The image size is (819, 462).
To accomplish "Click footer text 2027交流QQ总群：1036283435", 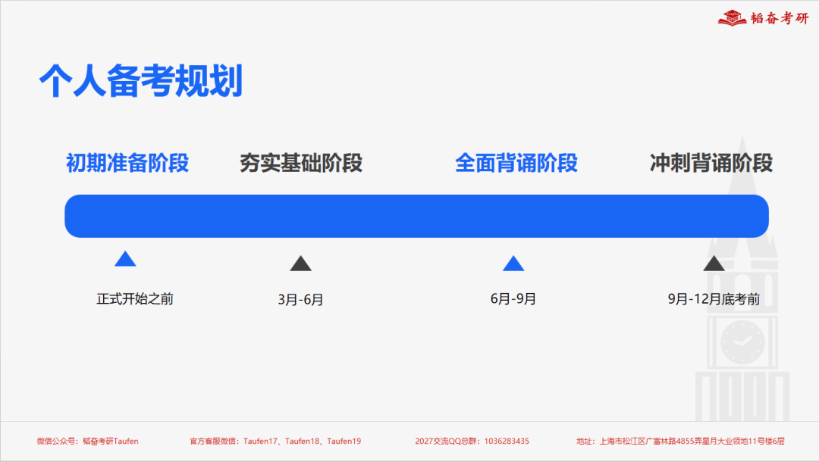I will click(472, 441).
